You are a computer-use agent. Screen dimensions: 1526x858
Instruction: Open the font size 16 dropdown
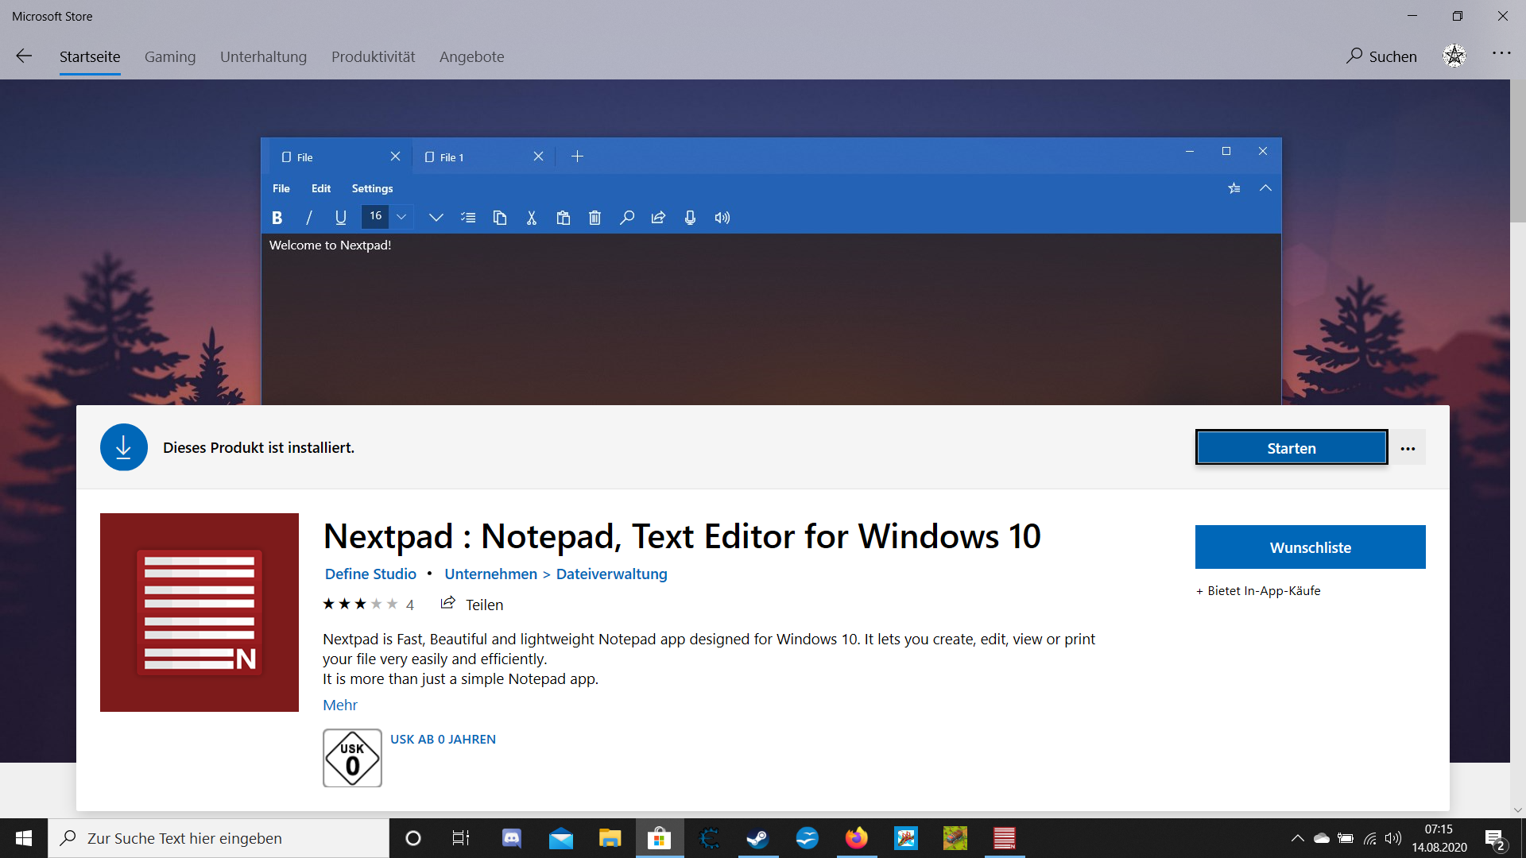[387, 216]
